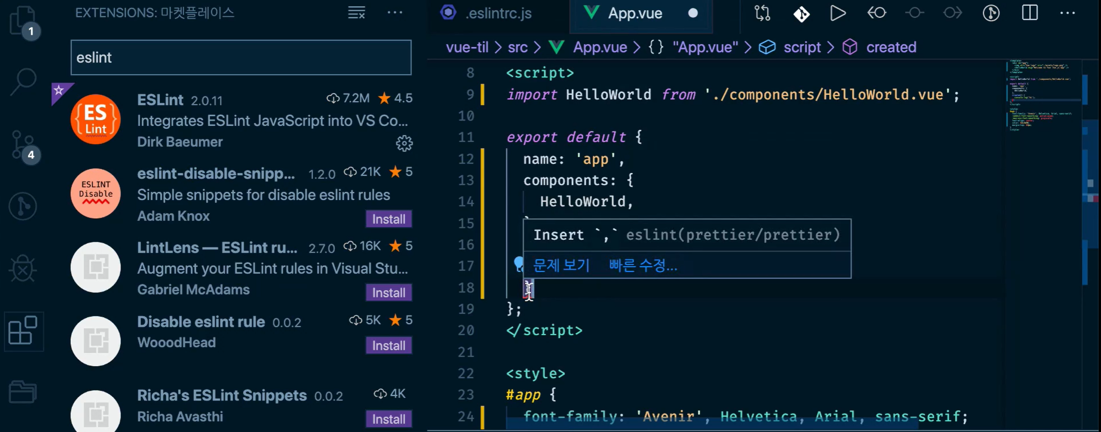Click the font-family CSS line
This screenshot has width=1101, height=432.
tap(745, 416)
